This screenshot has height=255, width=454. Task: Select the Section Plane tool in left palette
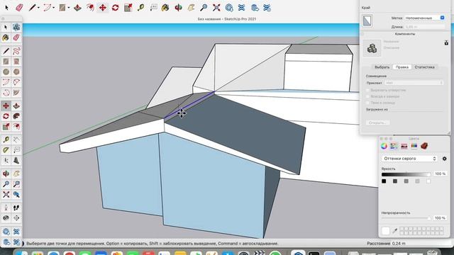(16, 218)
